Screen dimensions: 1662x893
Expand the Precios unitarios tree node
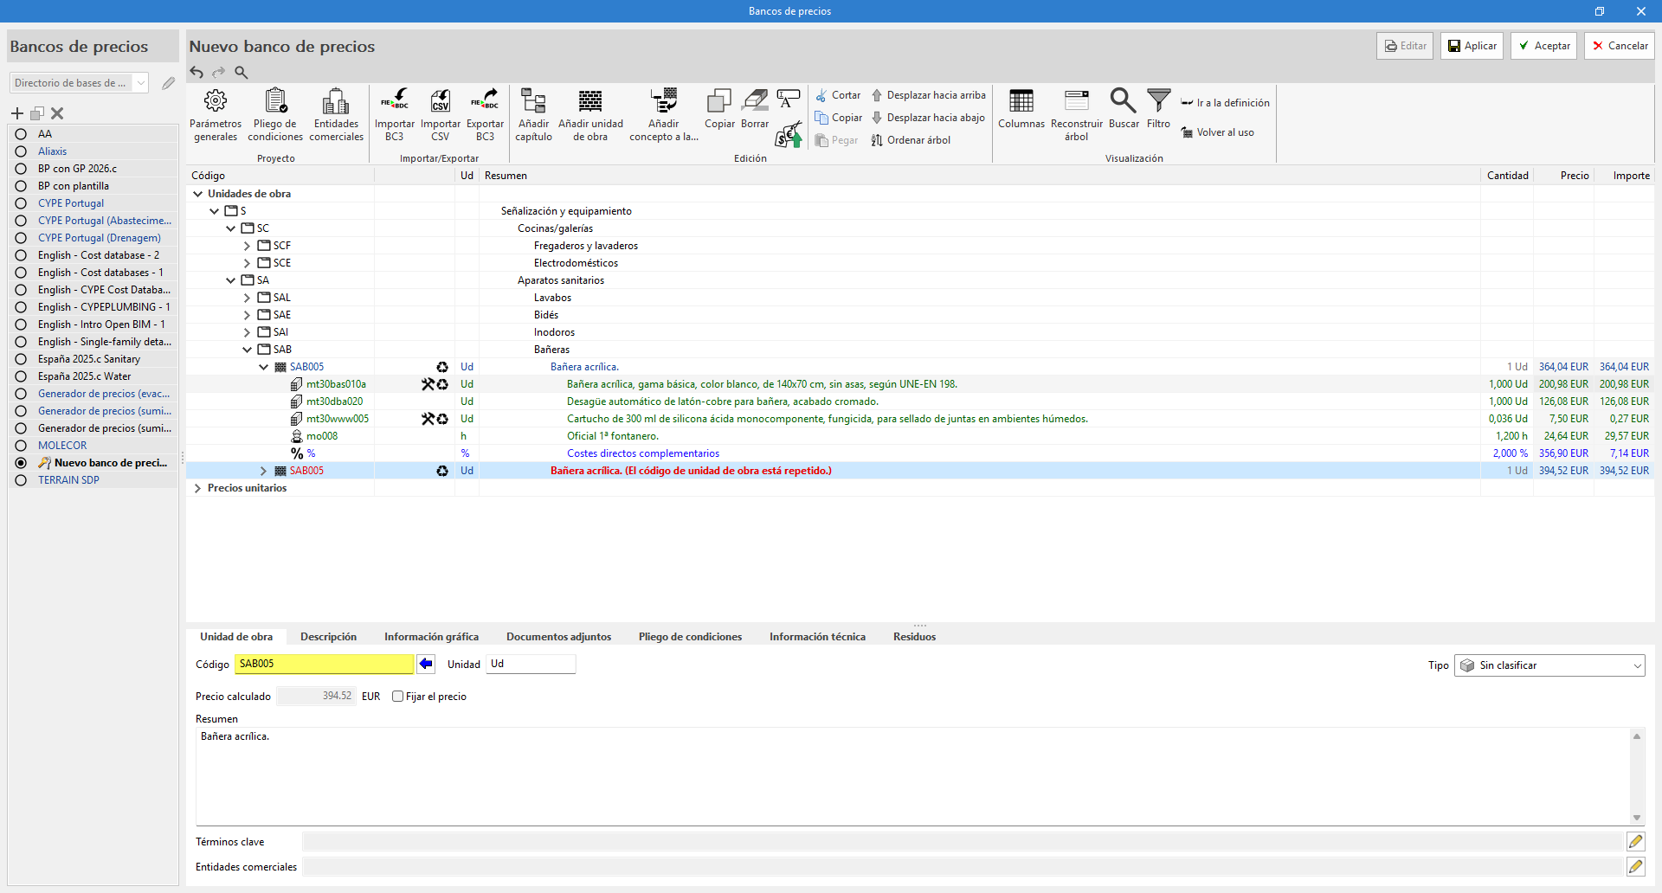coord(198,488)
